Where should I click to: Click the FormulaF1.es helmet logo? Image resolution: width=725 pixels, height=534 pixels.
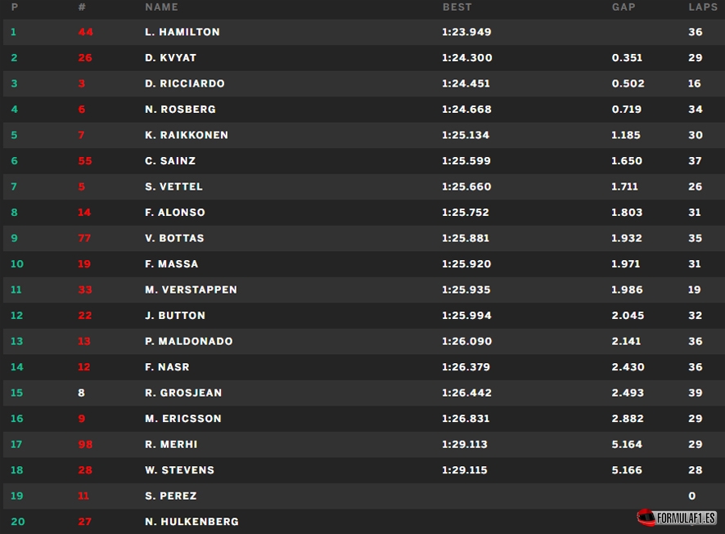pyautogui.click(x=677, y=518)
